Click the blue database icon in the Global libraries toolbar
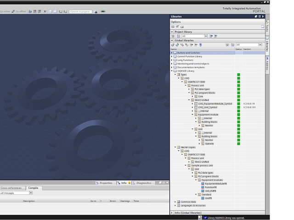 coord(200,45)
